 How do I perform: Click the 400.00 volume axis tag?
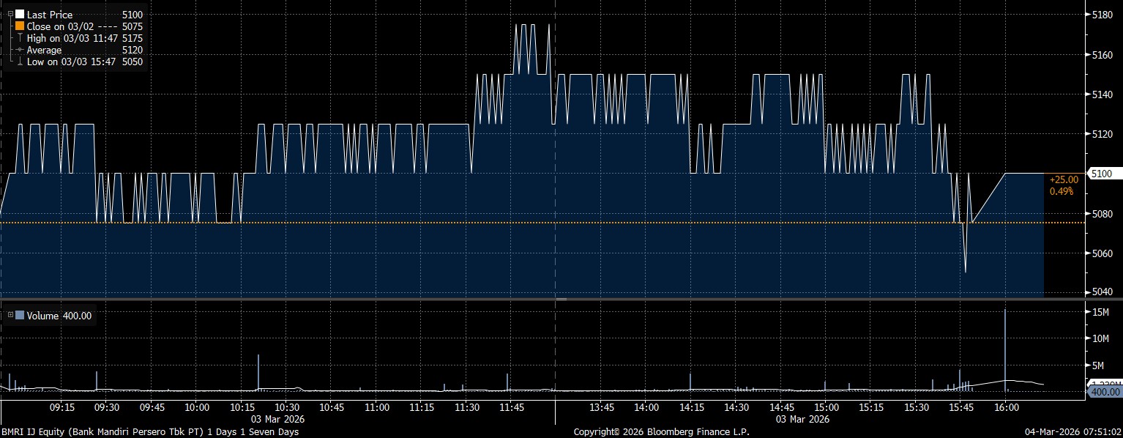(1105, 393)
